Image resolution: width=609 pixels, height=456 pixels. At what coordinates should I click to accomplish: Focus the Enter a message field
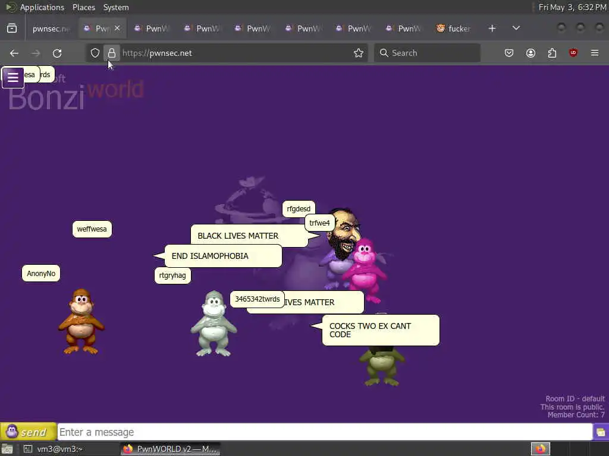[x=325, y=432]
